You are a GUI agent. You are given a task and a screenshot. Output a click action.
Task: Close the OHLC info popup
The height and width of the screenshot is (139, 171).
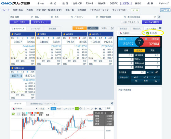(x=112, y=113)
